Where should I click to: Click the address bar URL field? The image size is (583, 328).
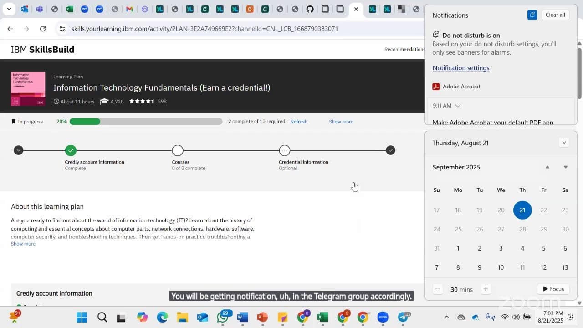pyautogui.click(x=205, y=29)
